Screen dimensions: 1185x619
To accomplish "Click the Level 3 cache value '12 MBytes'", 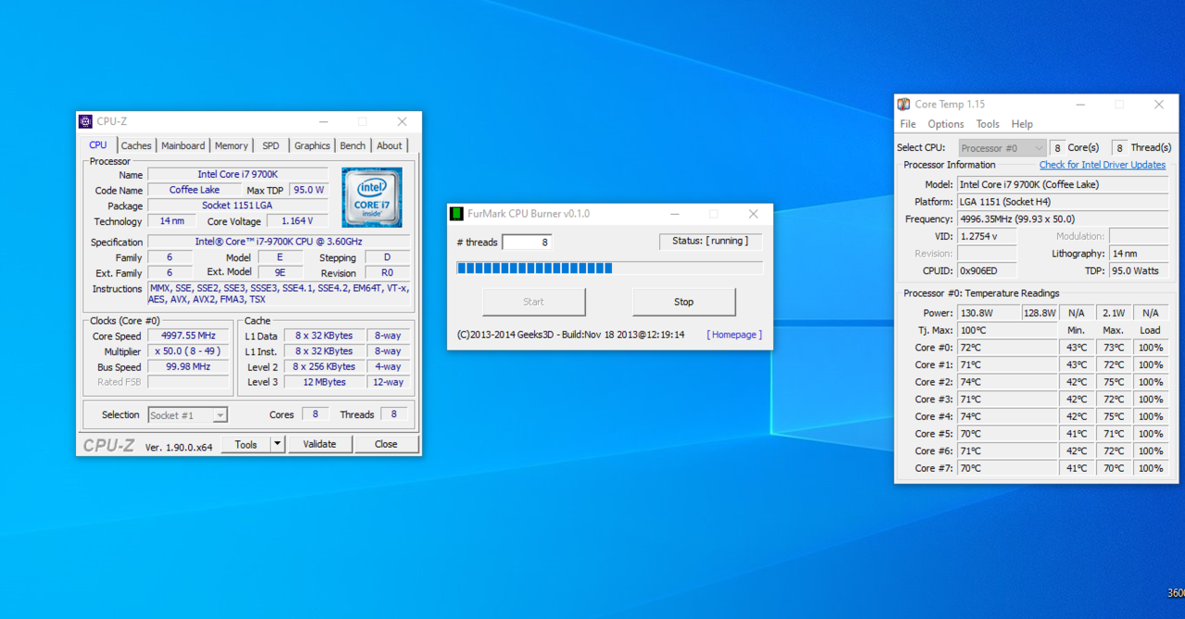I will [324, 382].
